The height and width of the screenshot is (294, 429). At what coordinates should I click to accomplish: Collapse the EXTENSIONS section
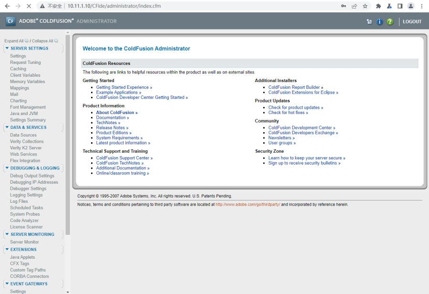(7, 249)
